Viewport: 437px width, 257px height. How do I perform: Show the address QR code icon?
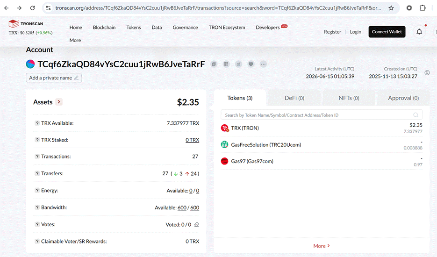[x=226, y=64]
